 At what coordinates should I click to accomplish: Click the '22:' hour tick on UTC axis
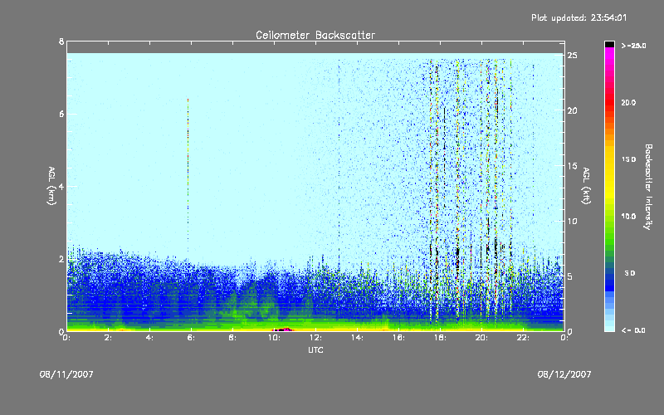(x=524, y=338)
